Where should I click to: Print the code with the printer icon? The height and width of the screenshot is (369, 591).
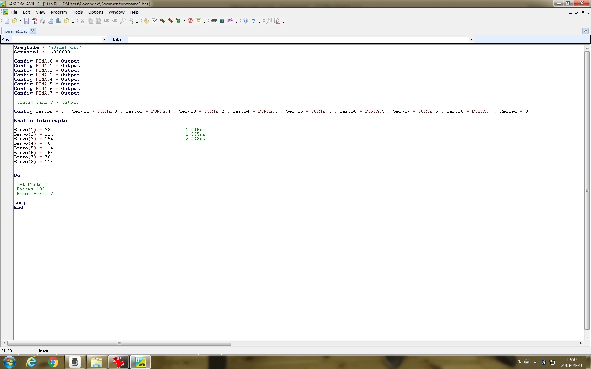coord(43,21)
